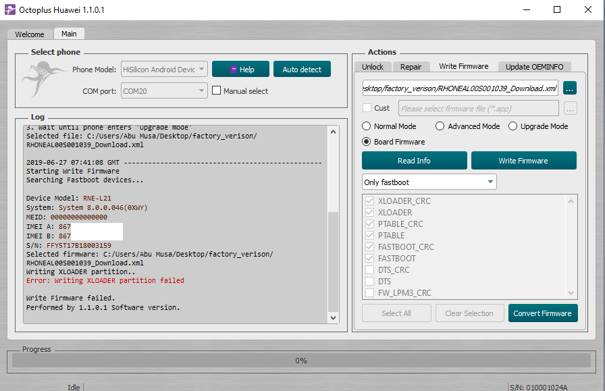This screenshot has width=605, height=391.
Task: Click the firmware file path field
Action: 460,88
